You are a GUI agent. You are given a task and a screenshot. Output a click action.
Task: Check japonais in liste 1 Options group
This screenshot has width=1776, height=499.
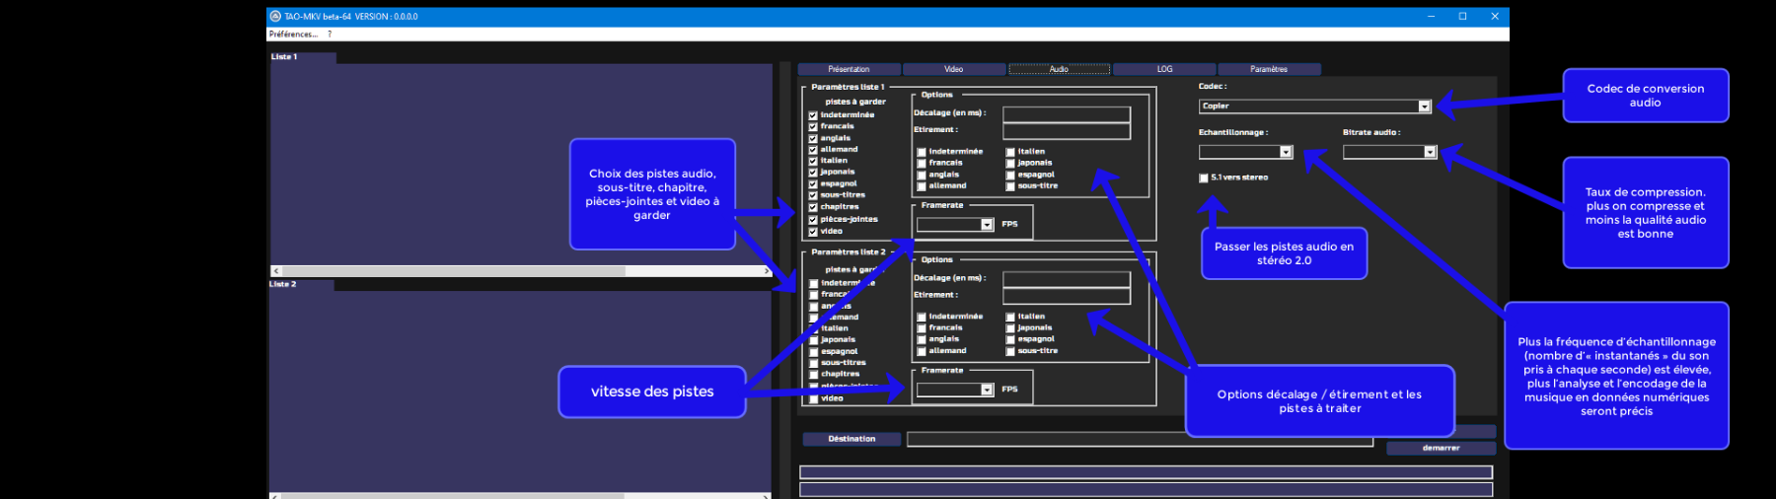(1010, 164)
